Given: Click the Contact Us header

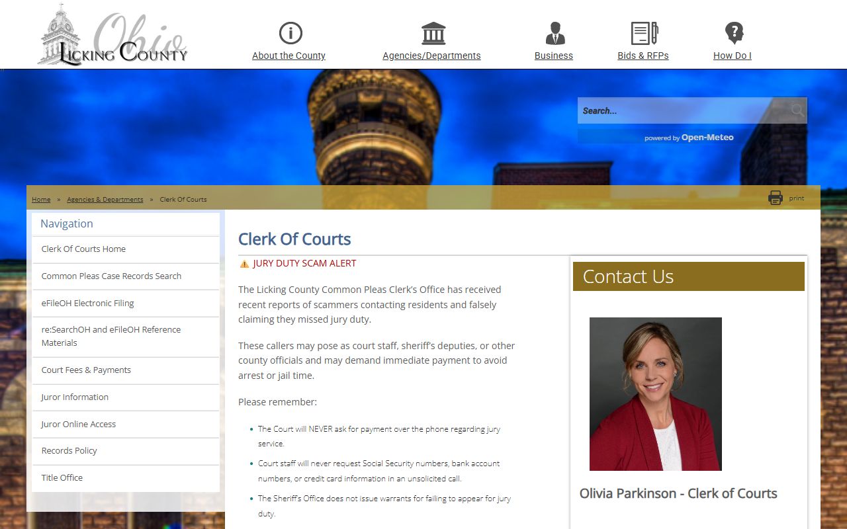Looking at the screenshot, I should (689, 276).
